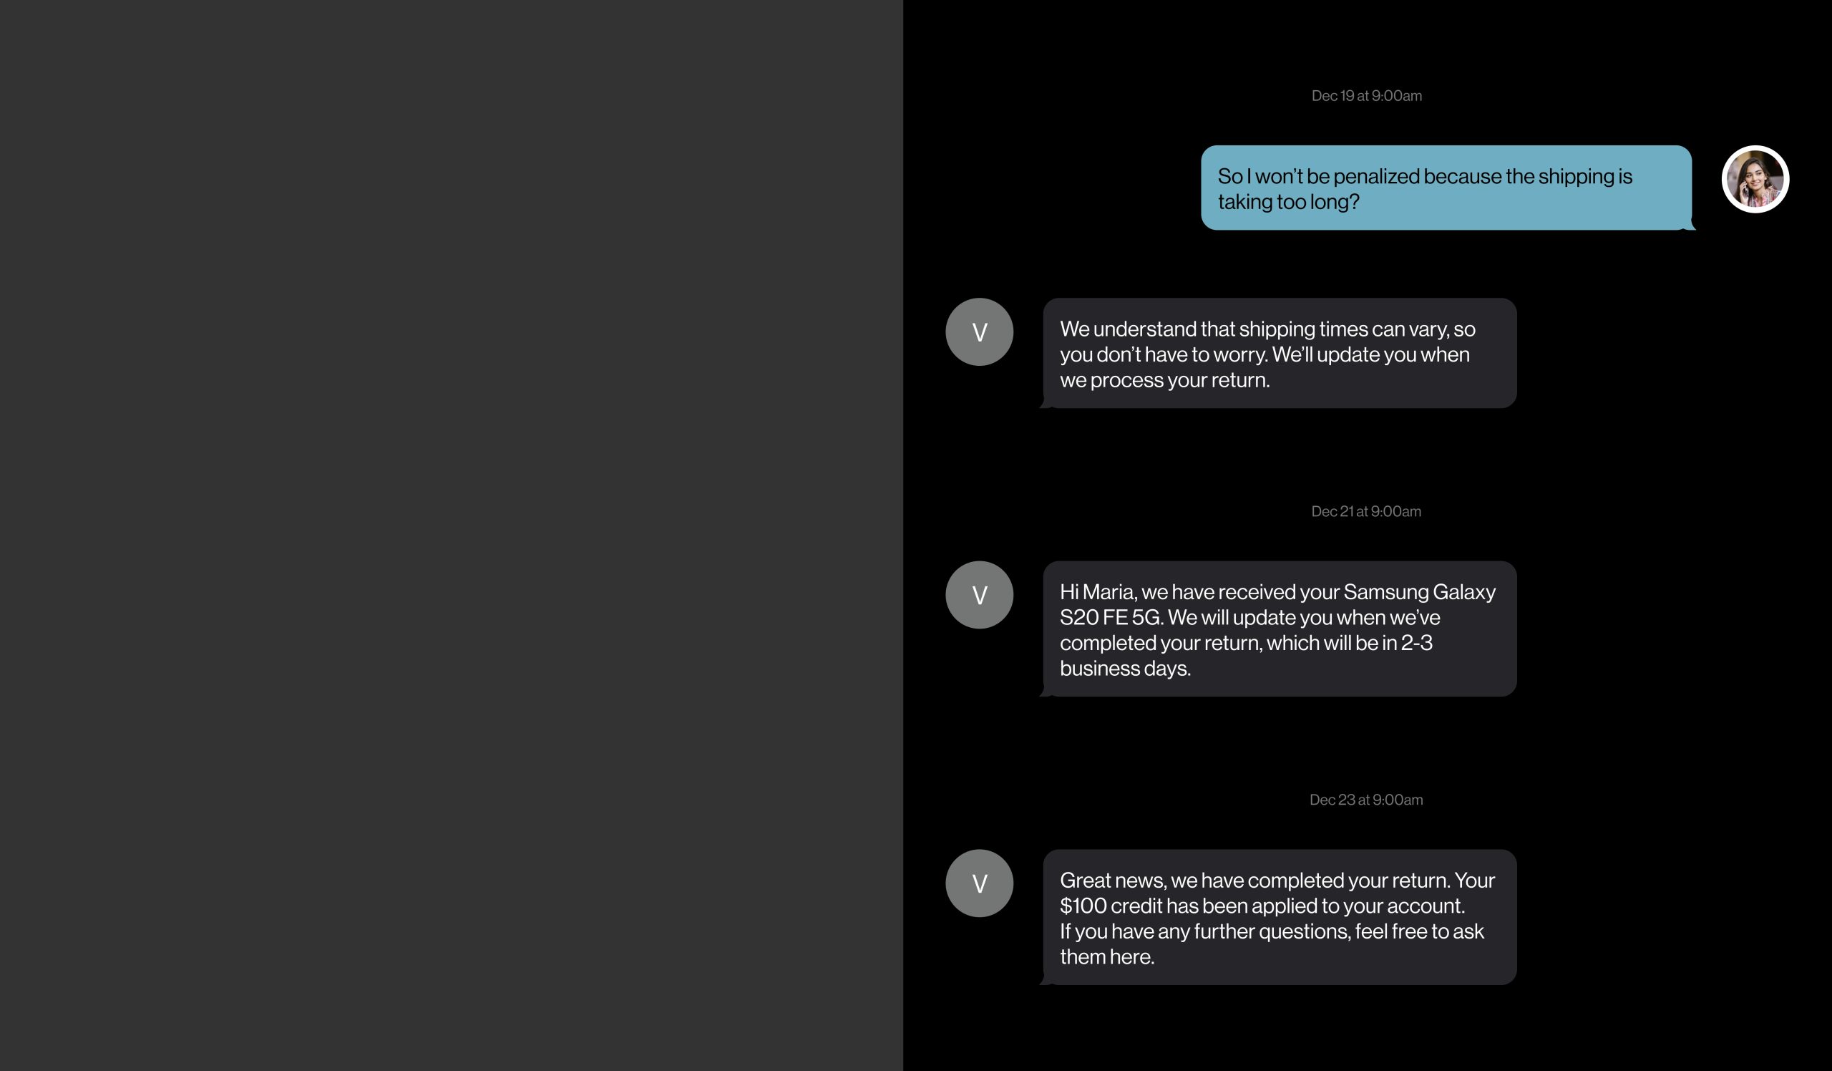This screenshot has height=1071, width=1832.
Task: Click the 'taking too long?' text in blue bubble
Action: (x=1288, y=202)
